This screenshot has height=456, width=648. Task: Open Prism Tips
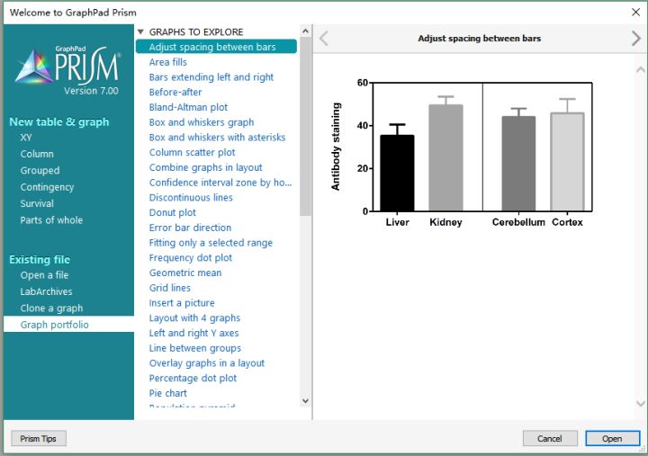38,438
